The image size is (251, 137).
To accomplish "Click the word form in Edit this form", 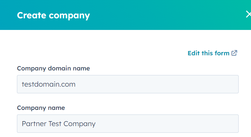I will click(x=222, y=53).
